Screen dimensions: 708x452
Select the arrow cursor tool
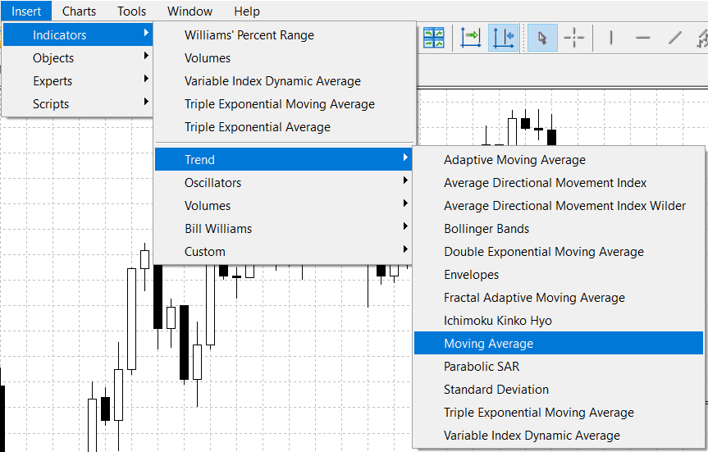coord(542,38)
